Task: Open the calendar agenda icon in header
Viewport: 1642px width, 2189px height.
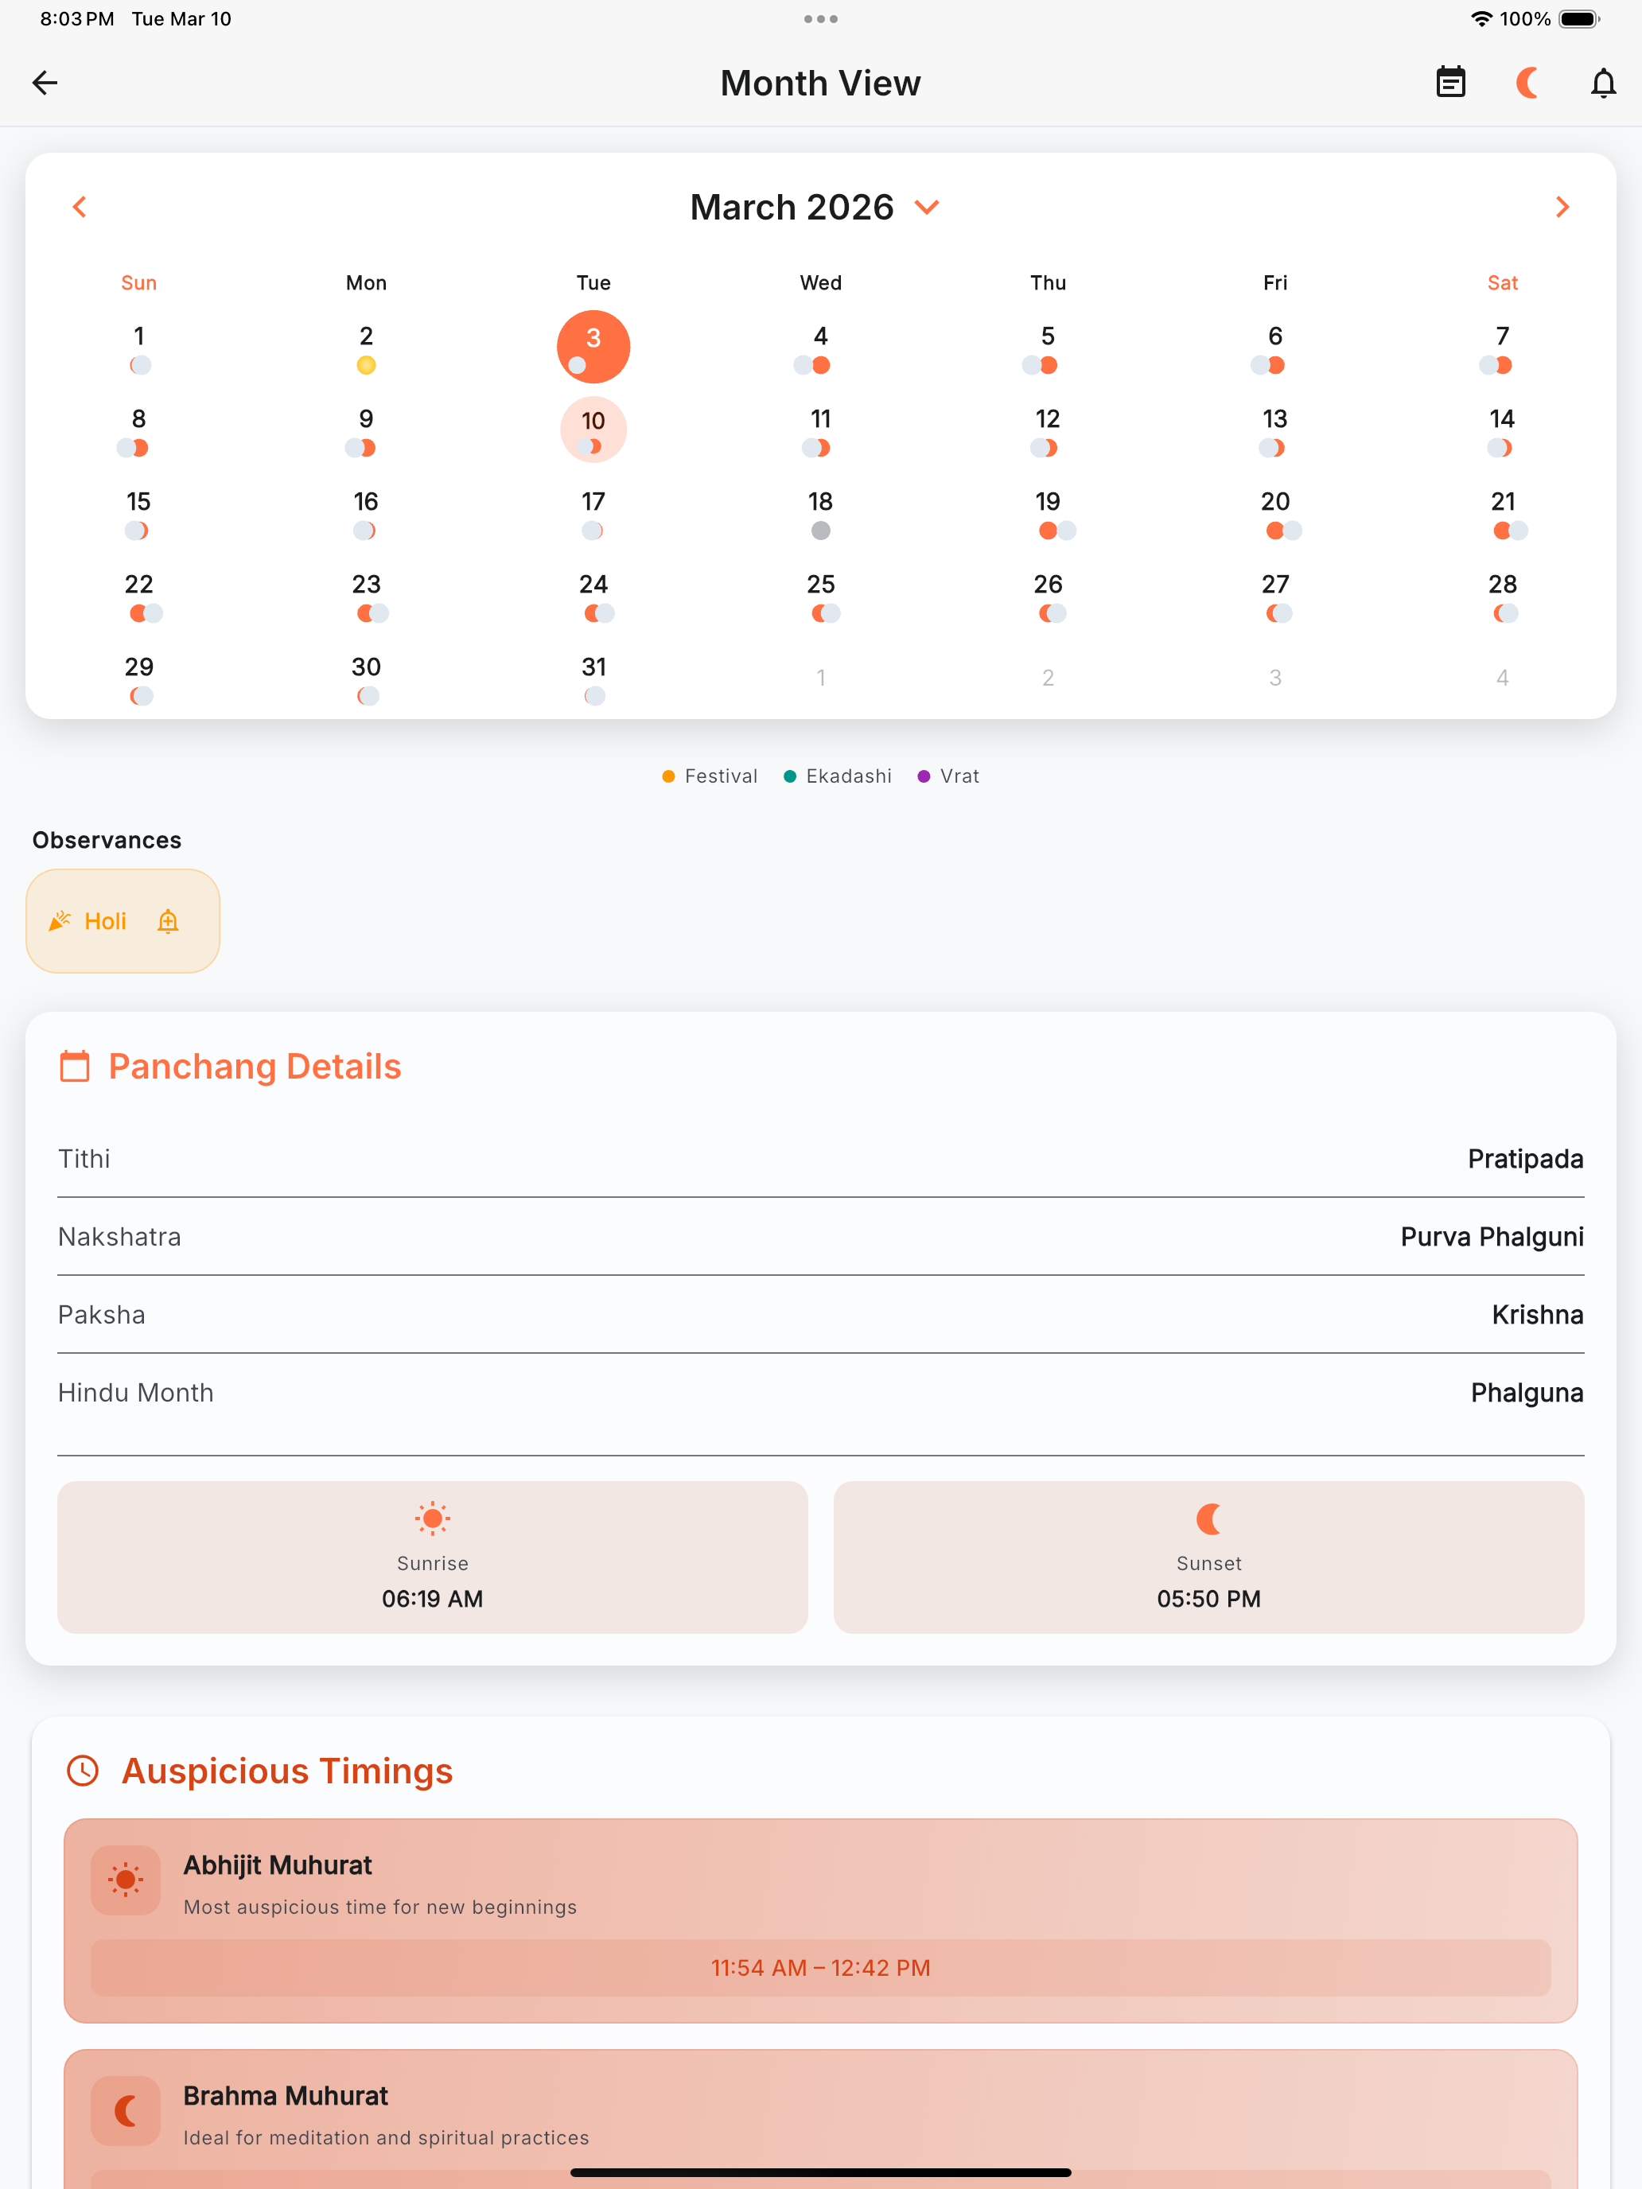Action: [x=1450, y=82]
